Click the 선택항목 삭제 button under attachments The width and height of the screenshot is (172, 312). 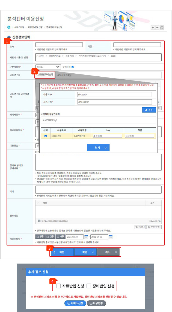tap(154, 227)
